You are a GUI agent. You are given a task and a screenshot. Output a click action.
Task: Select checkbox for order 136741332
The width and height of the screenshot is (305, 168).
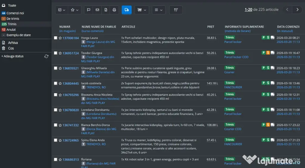[x=55, y=125]
